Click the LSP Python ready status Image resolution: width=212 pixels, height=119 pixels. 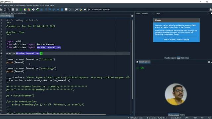tap(135, 118)
